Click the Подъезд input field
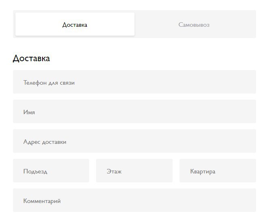This screenshot has width=280, height=220. coord(51,171)
